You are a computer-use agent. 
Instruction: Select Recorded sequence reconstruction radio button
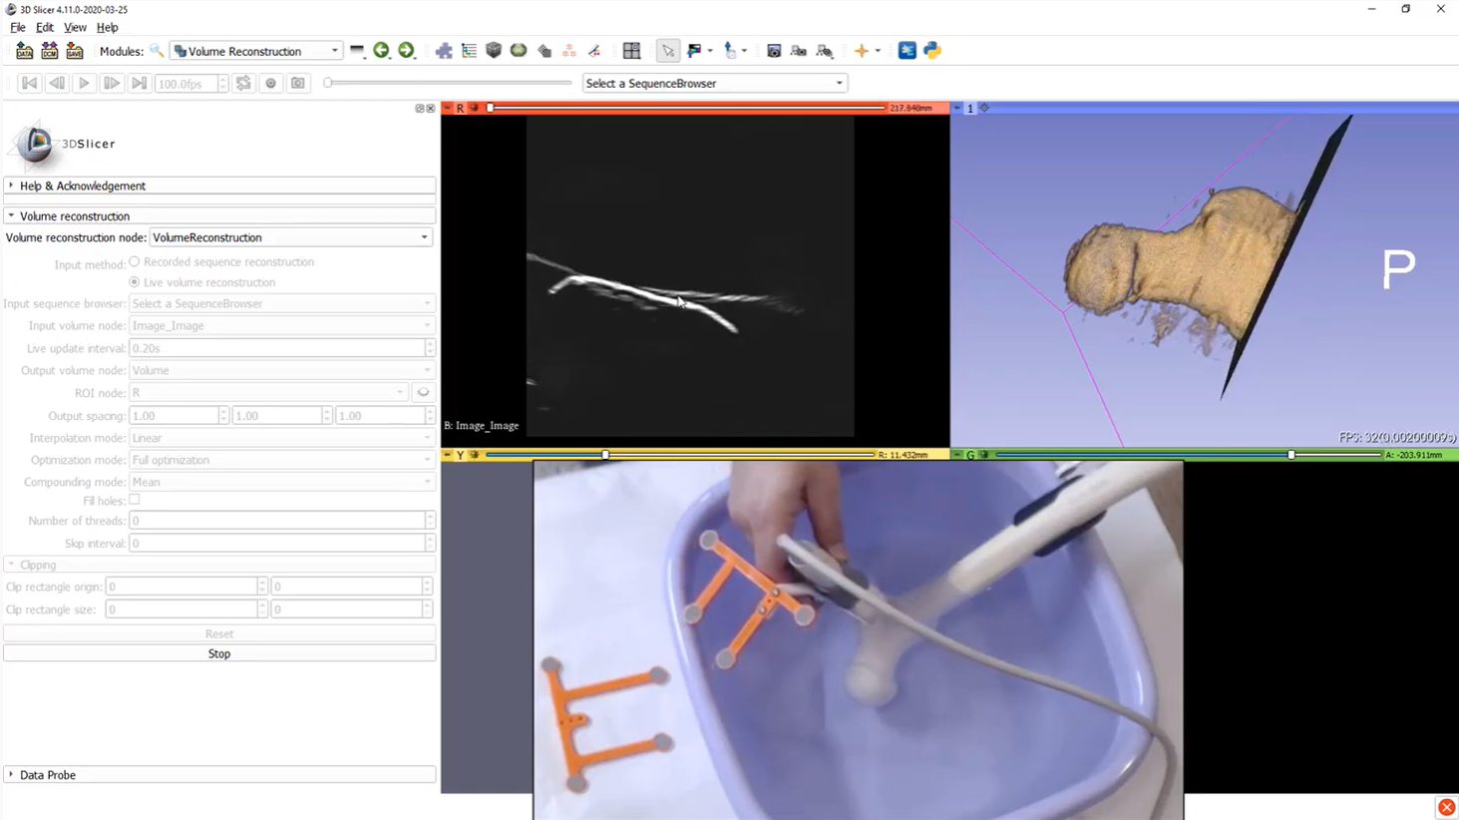coord(135,262)
